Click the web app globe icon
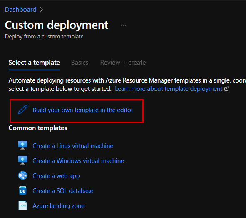 click(x=22, y=175)
